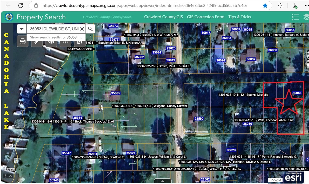The height and width of the screenshot is (184, 309).
Task: Open the GIS Correction Form link
Action: [205, 17]
